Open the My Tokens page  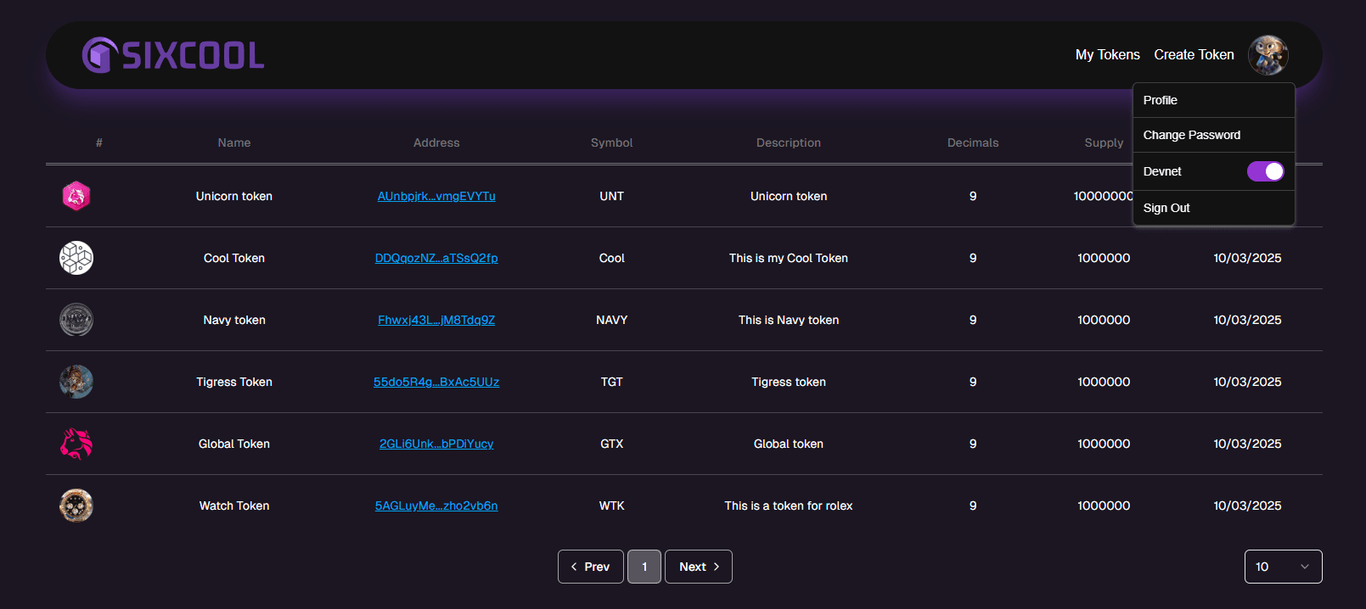click(x=1107, y=54)
